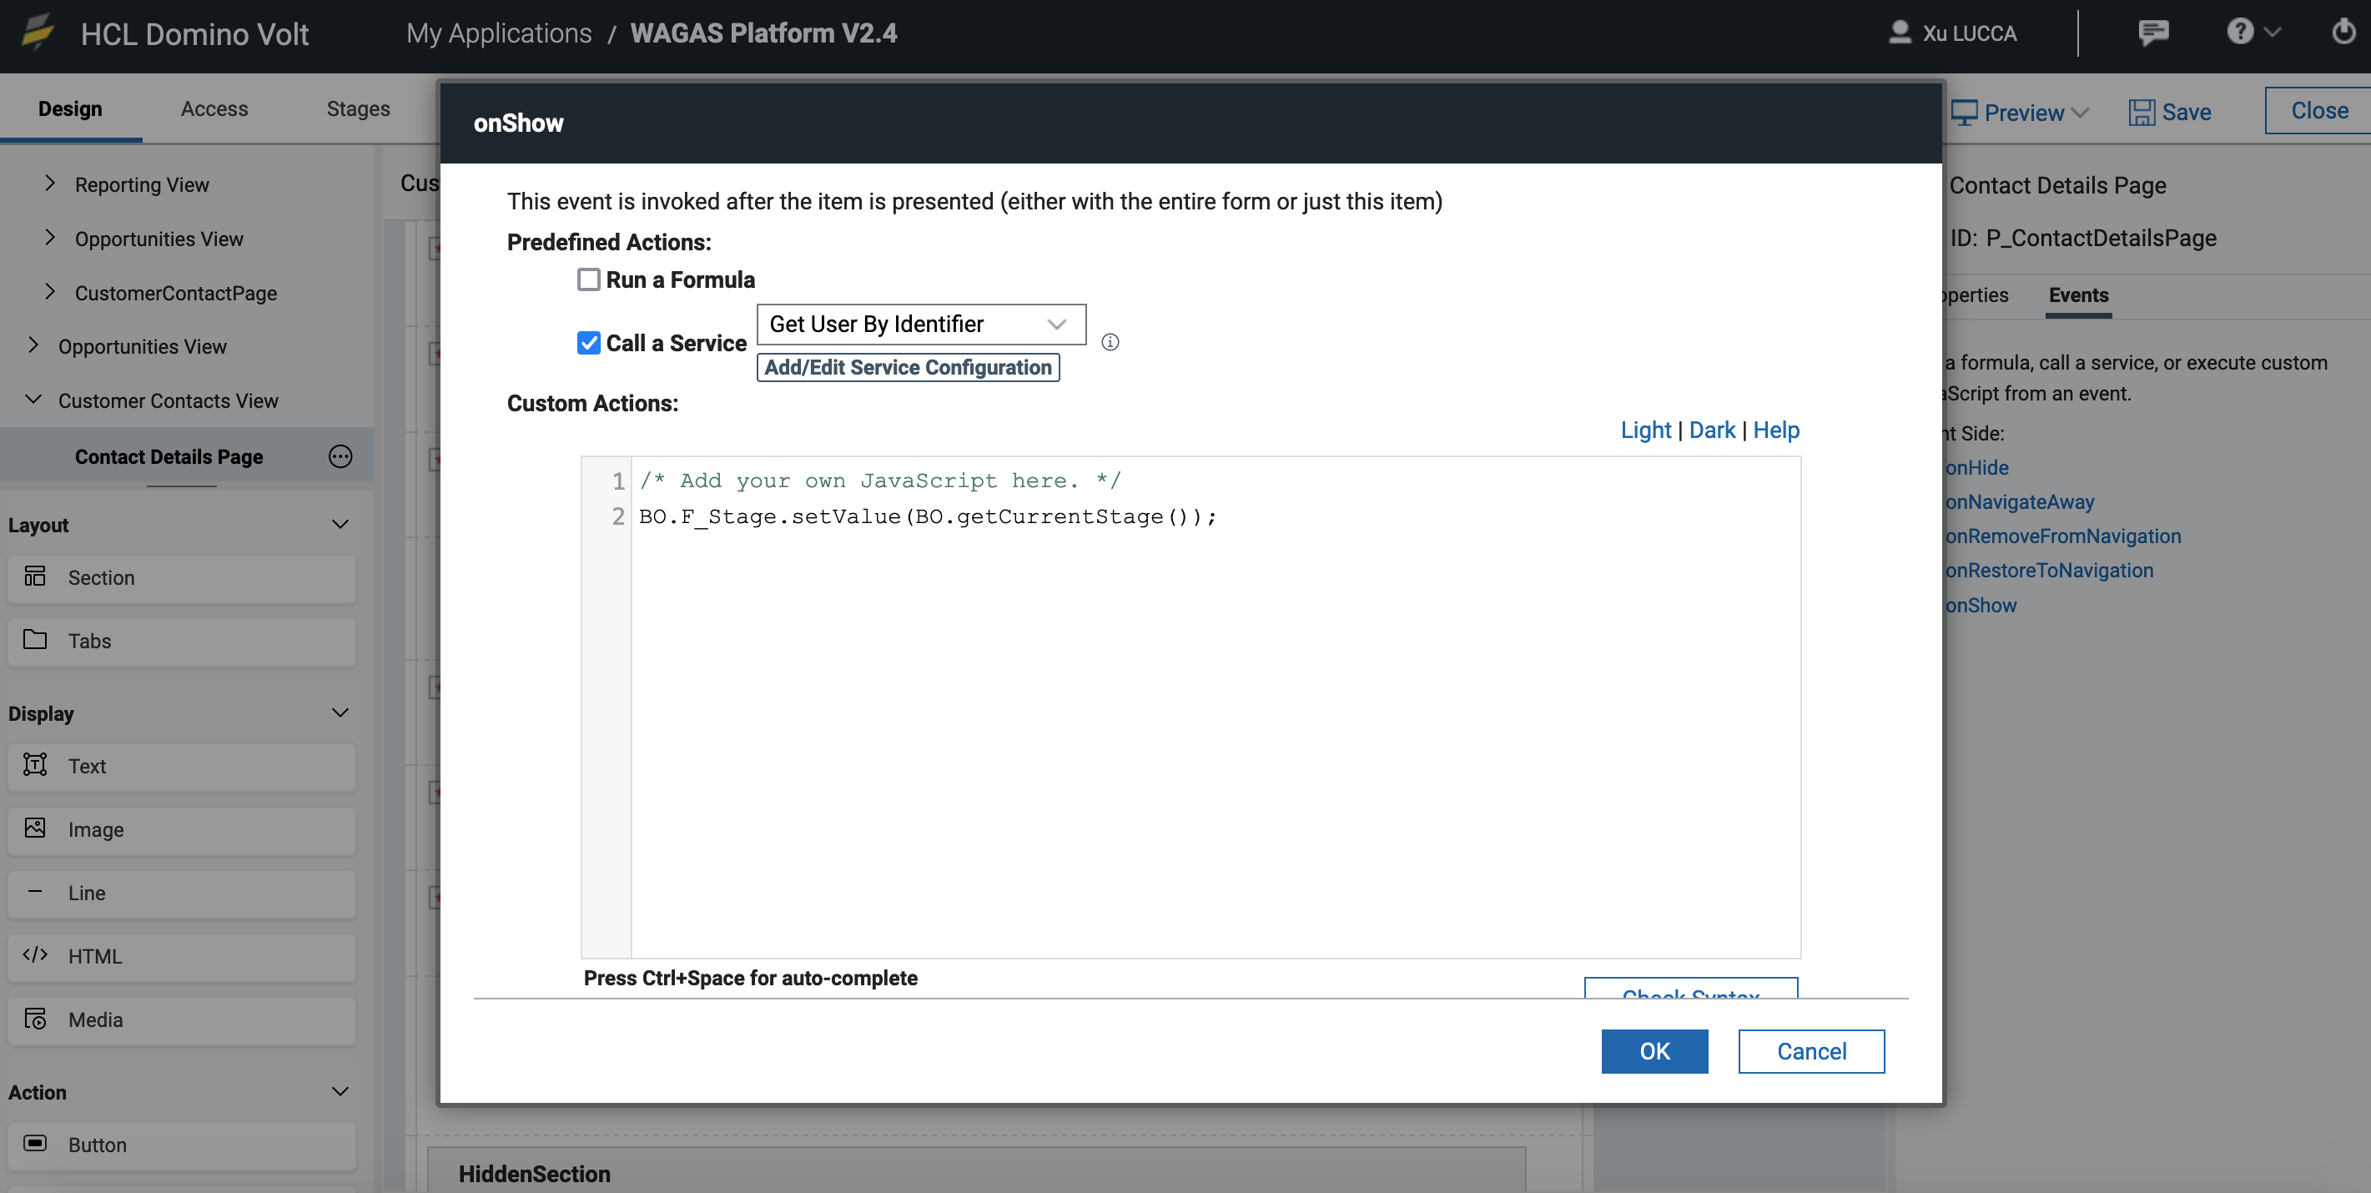This screenshot has height=1193, width=2371.
Task: Open the Contact Details Page options ellipsis
Action: tap(340, 456)
